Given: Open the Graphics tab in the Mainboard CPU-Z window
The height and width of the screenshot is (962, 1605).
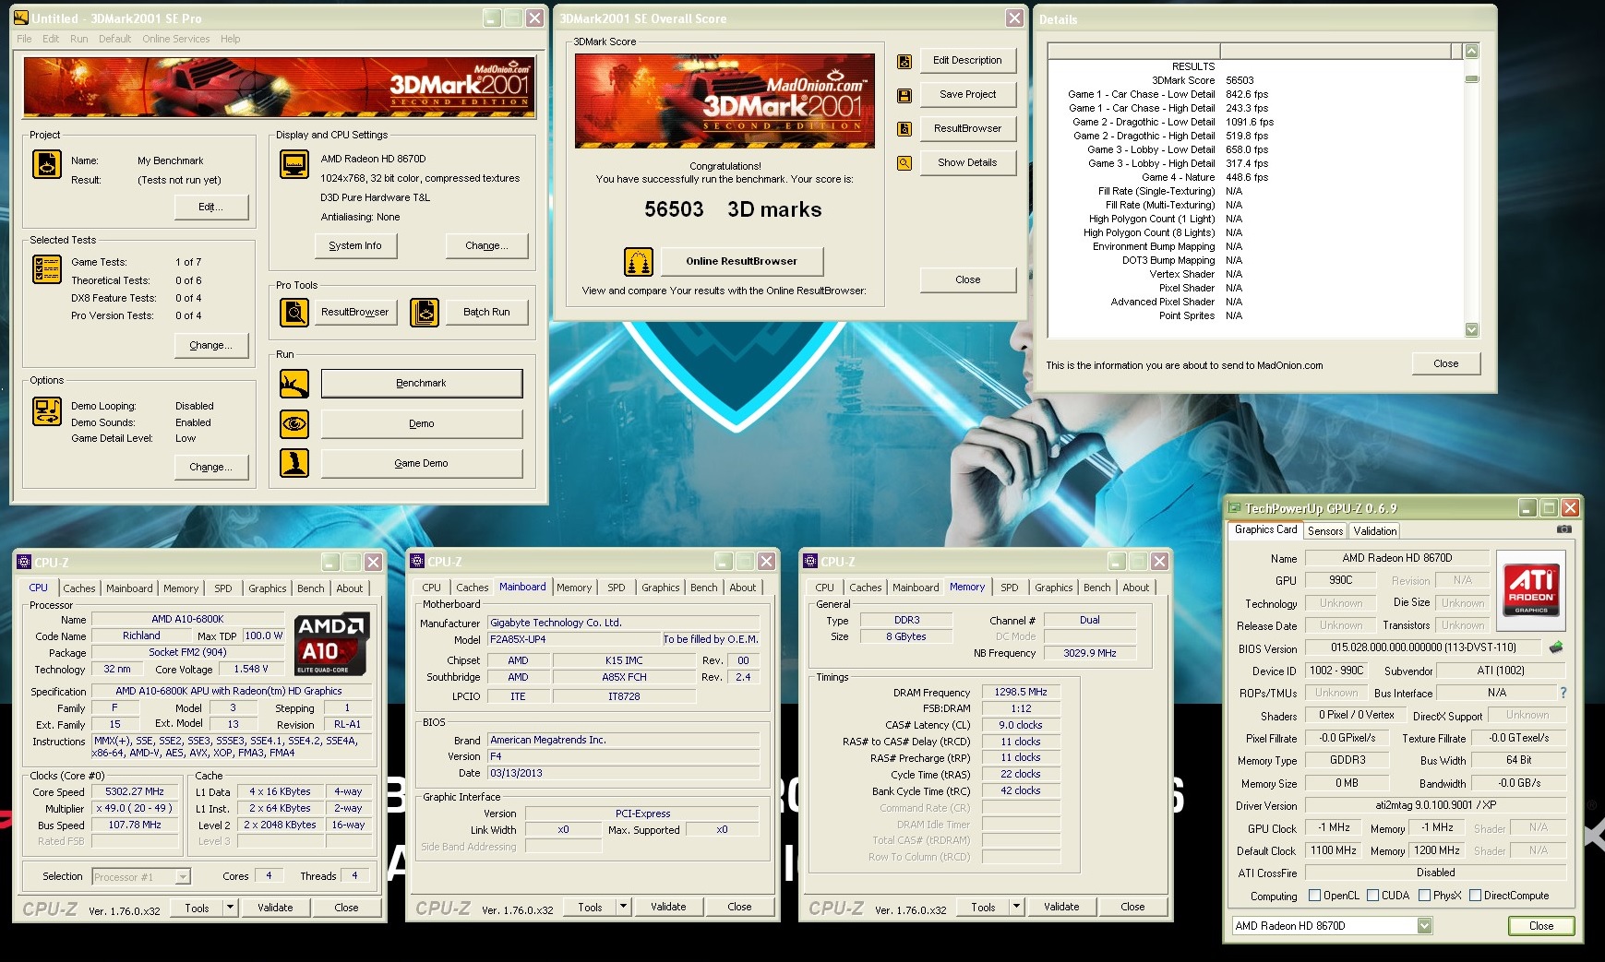Looking at the screenshot, I should (x=661, y=588).
